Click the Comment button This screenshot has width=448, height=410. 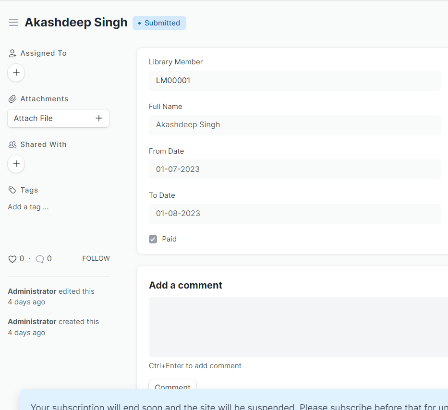172,386
